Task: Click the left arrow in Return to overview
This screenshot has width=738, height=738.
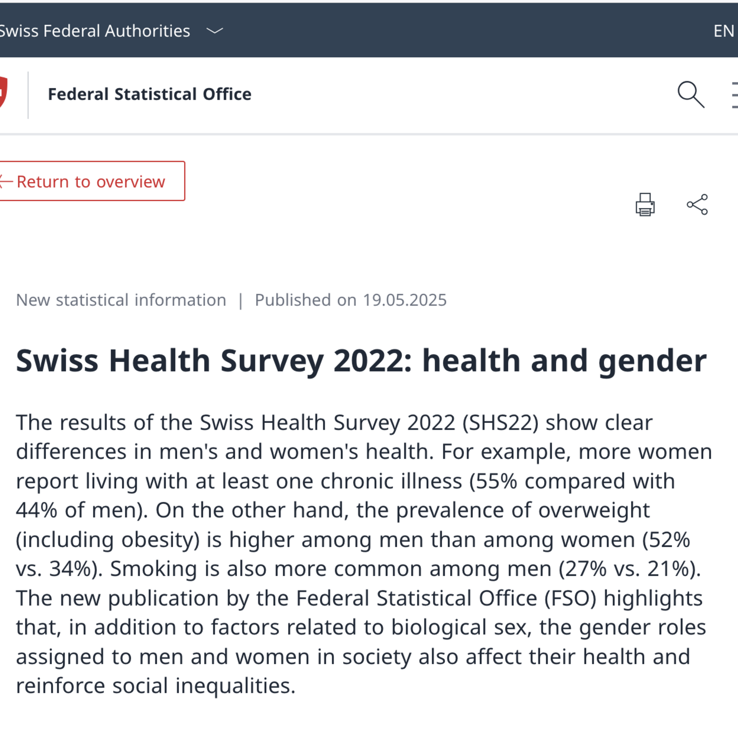Action: pos(6,182)
